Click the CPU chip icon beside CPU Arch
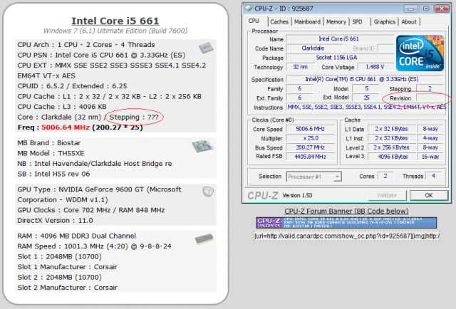456x309 pixels. tap(206, 48)
